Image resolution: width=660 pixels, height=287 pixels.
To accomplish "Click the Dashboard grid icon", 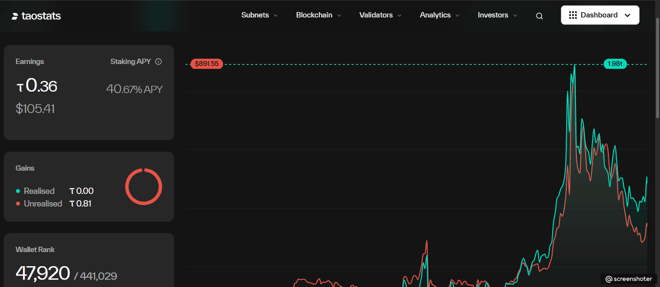I will (573, 15).
